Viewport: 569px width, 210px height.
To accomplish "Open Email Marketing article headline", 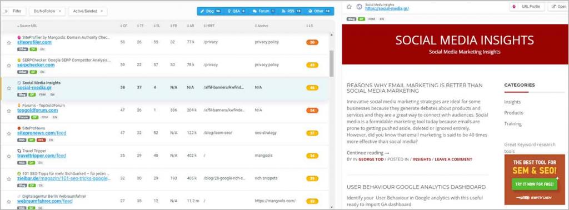I will click(x=415, y=88).
